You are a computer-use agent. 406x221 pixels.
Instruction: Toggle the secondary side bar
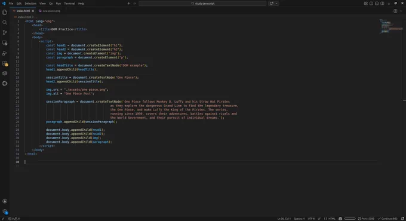coord(382,4)
